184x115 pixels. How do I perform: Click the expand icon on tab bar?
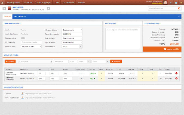pos(179,17)
